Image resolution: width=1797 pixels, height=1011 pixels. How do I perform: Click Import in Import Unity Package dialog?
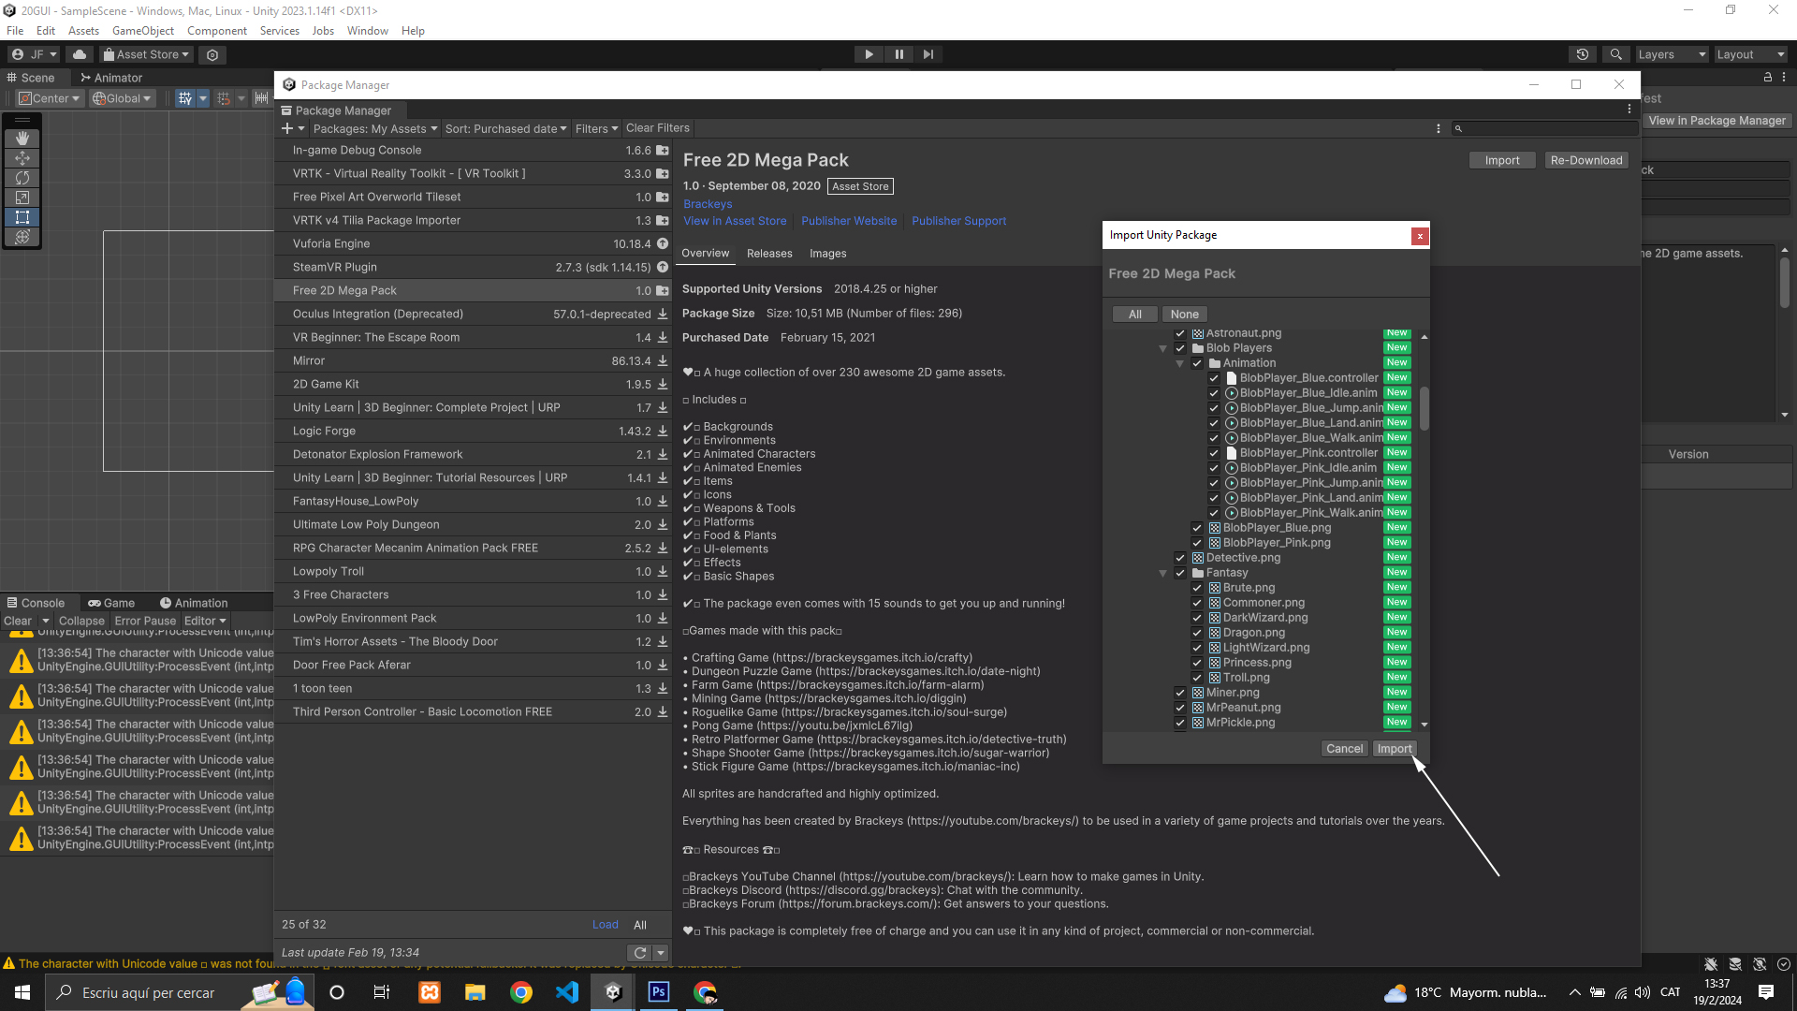(1394, 749)
